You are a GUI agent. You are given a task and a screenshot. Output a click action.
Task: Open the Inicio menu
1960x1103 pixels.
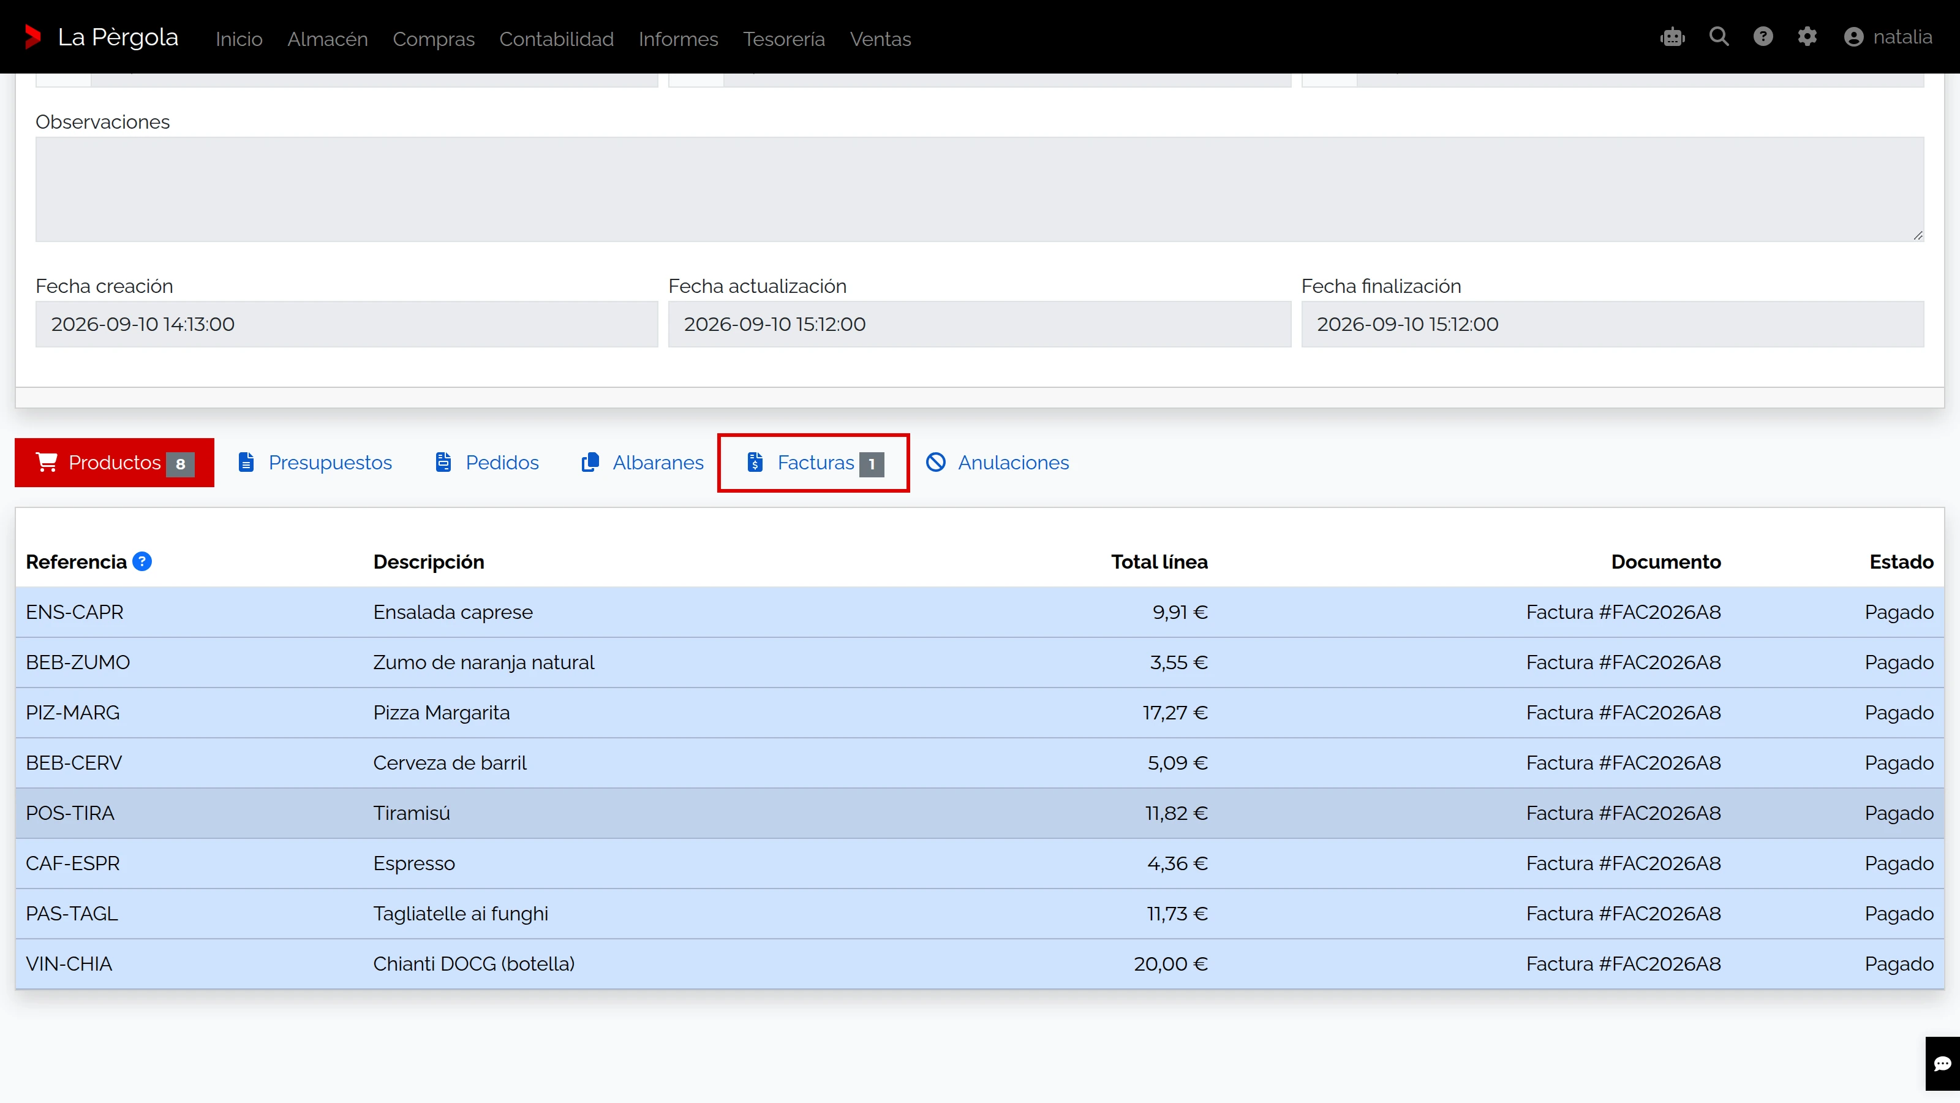(x=239, y=39)
